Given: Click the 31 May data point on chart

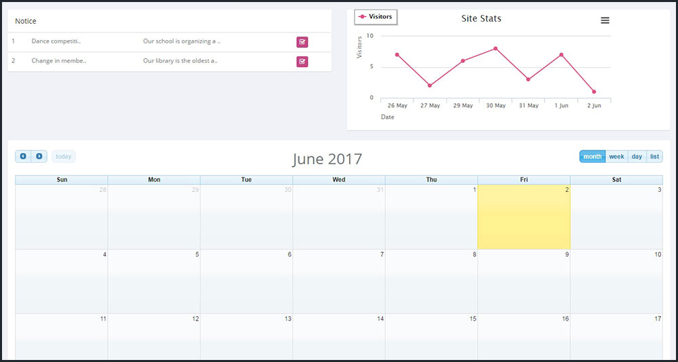Looking at the screenshot, I should click(528, 79).
